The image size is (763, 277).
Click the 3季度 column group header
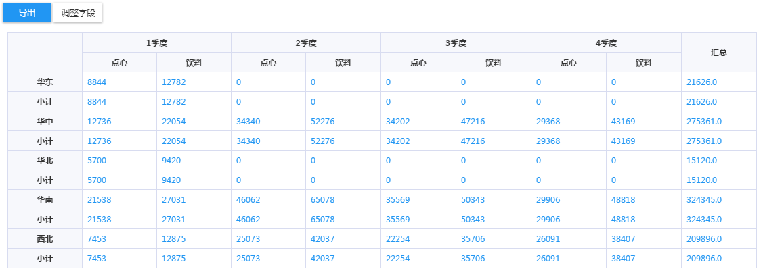point(456,43)
